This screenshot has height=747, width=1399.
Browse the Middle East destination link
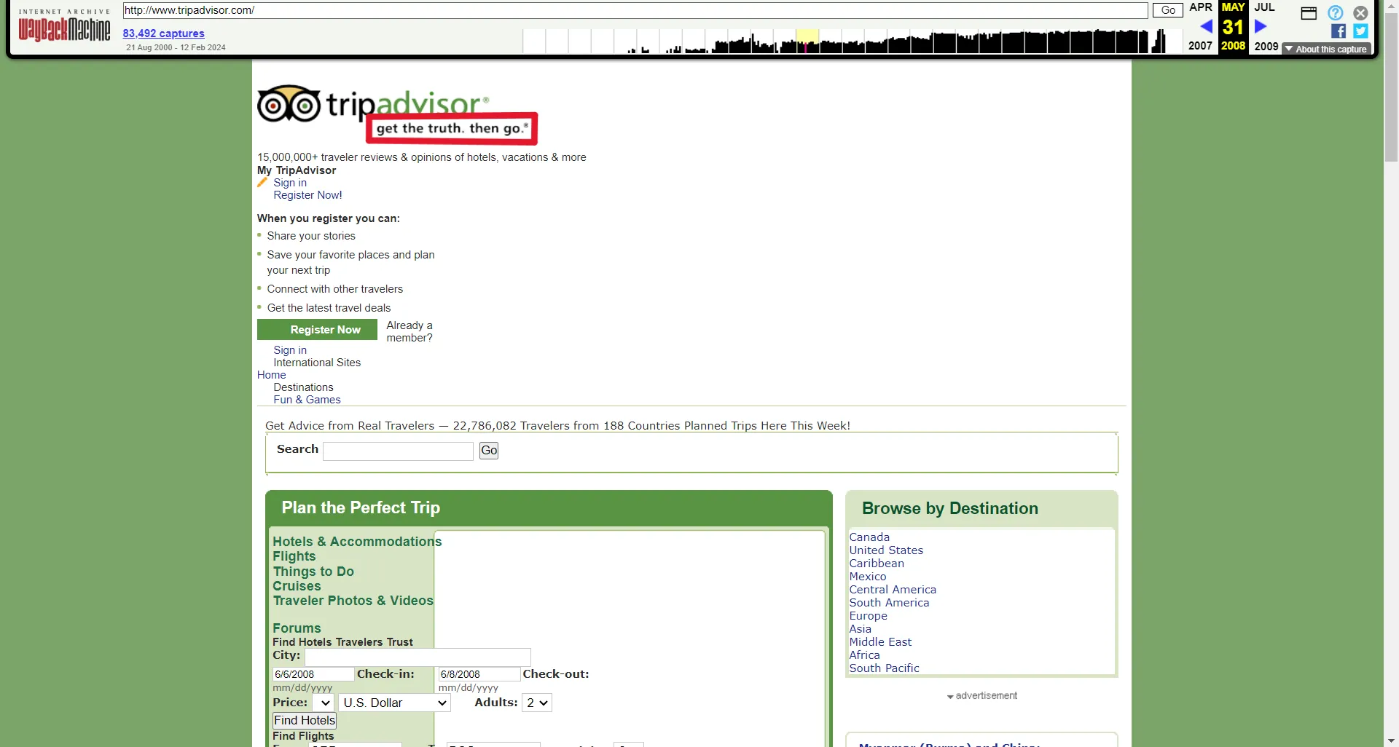(x=880, y=642)
